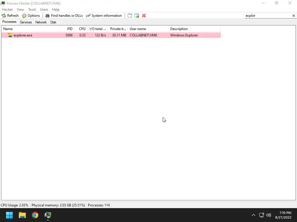Click Physical memory status bar entry
This screenshot has height=222, width=297.
point(58,205)
